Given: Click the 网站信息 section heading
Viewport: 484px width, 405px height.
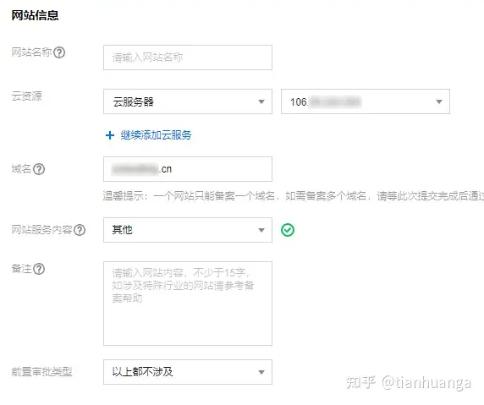Looking at the screenshot, I should (x=35, y=15).
